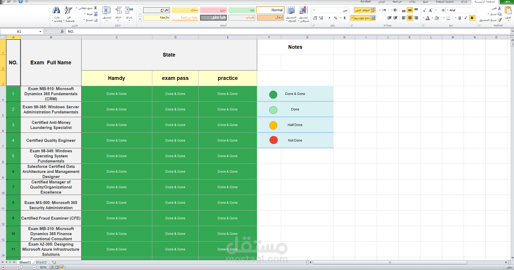The height and width of the screenshot is (270, 514).
Task: Toggle Center horizontal alignment
Action: pos(410,18)
